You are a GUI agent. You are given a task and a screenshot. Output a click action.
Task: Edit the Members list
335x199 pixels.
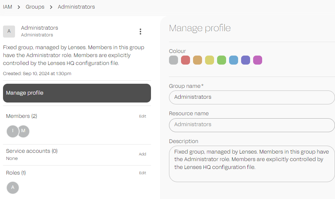[x=142, y=116]
